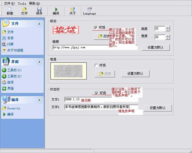Click the 打开 (Open) toolbar icon

tap(24, 11)
